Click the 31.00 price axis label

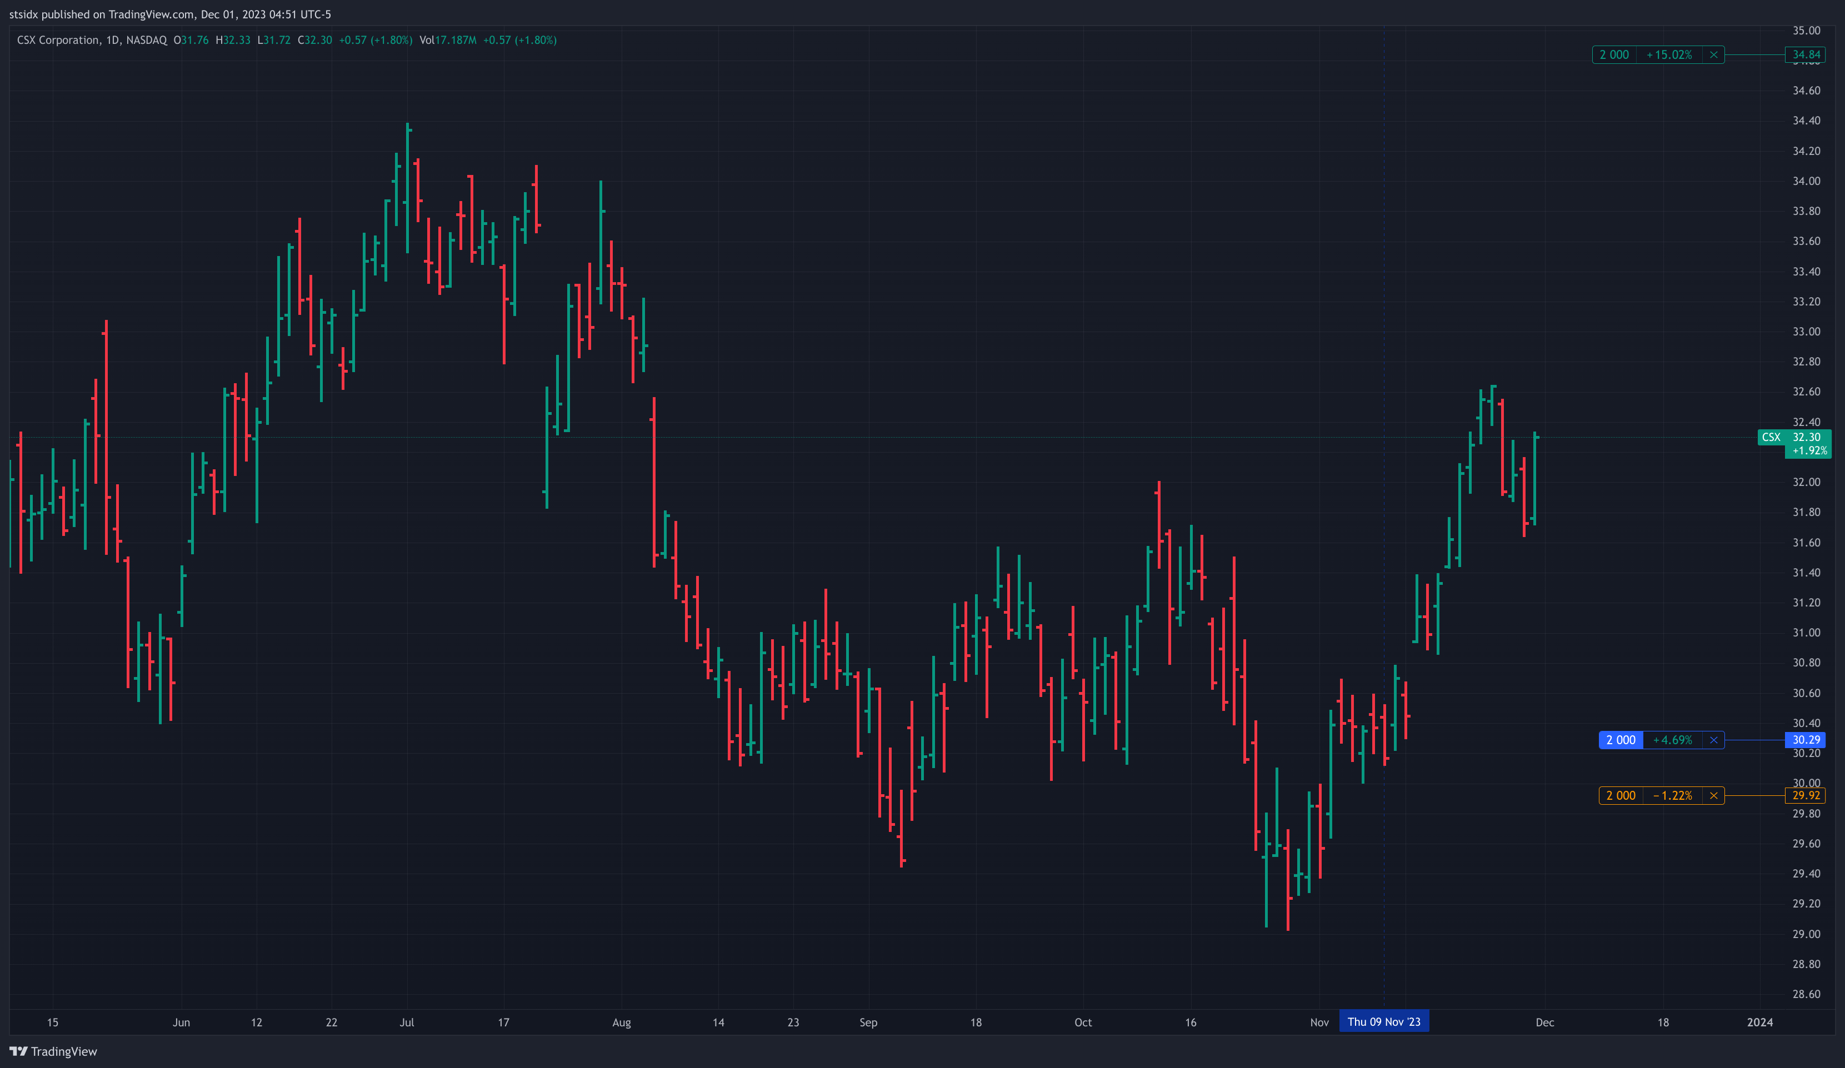pyautogui.click(x=1806, y=633)
